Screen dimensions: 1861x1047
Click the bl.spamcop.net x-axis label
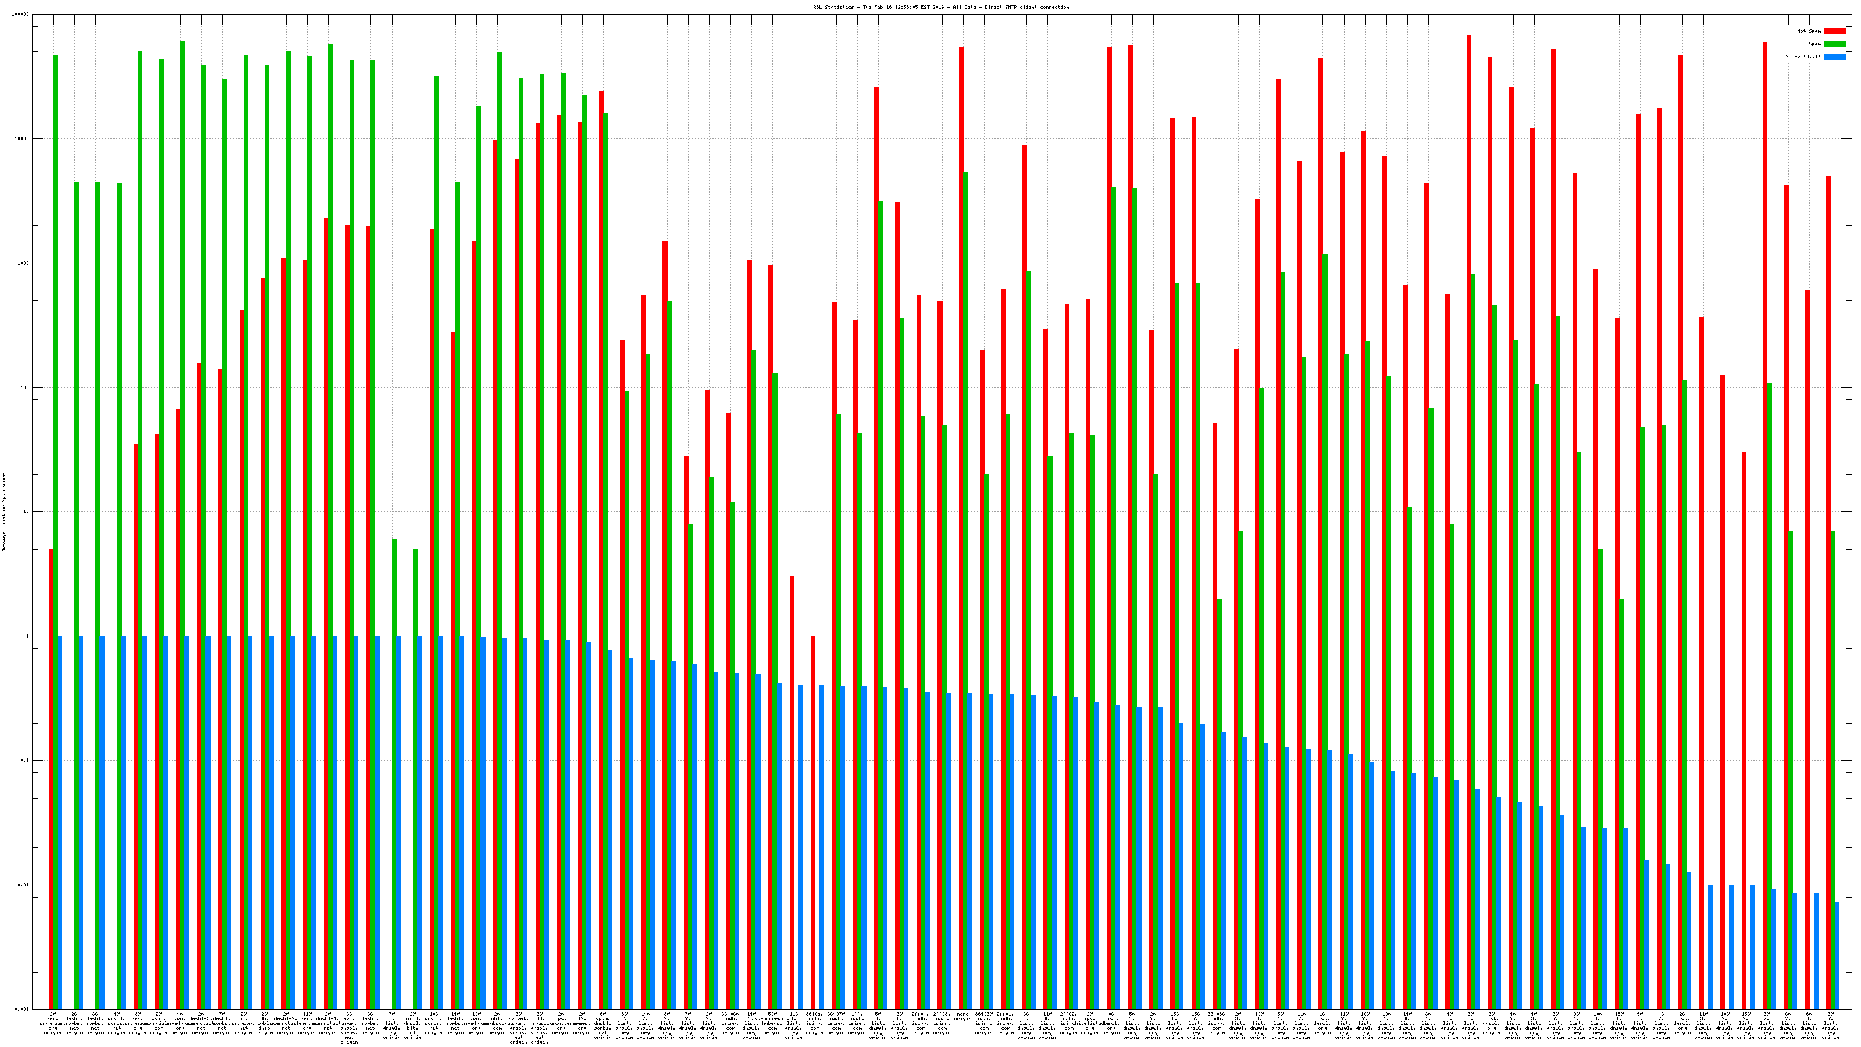tap(244, 1023)
